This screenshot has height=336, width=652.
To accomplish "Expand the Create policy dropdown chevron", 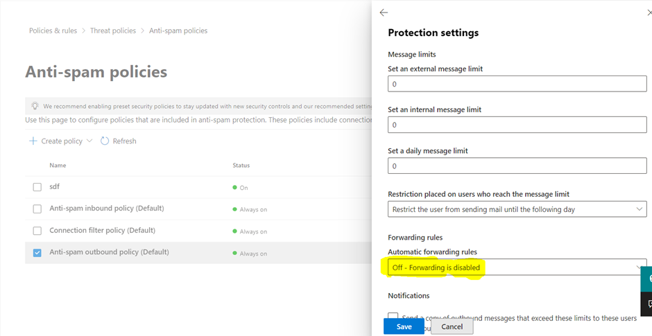I will pos(89,141).
